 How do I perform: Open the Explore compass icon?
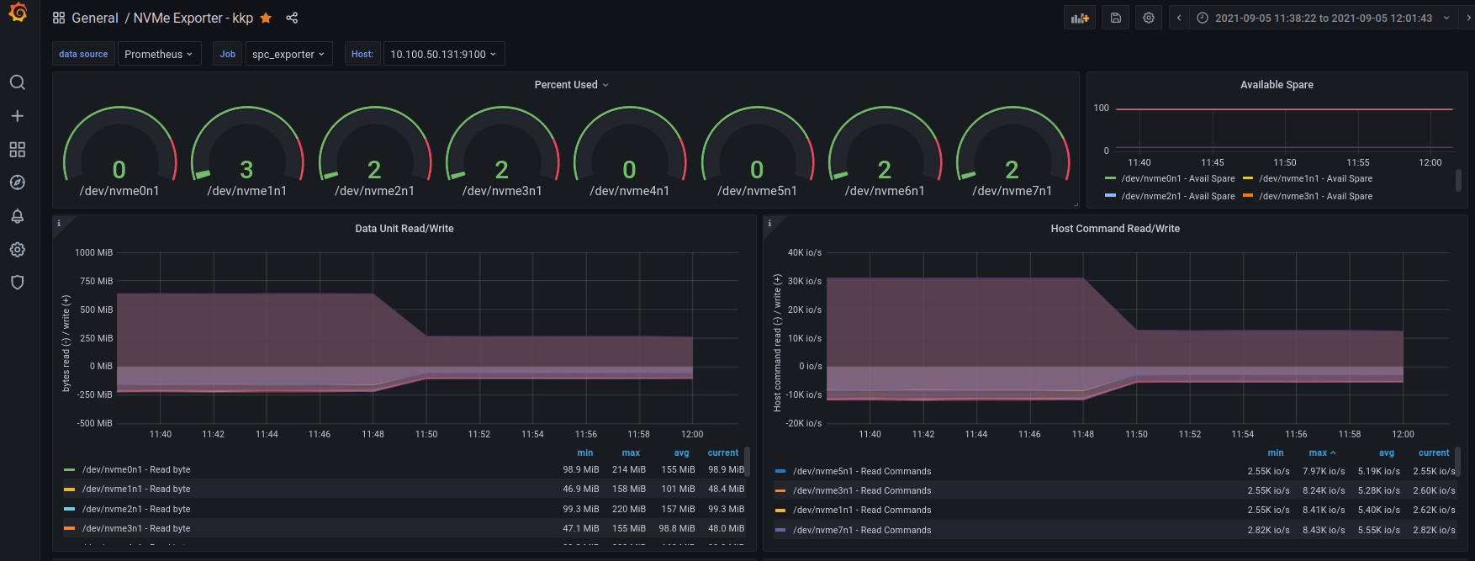(x=17, y=183)
